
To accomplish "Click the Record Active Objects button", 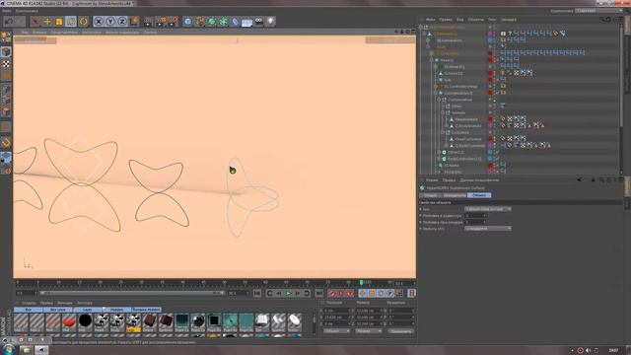I will coord(332,293).
